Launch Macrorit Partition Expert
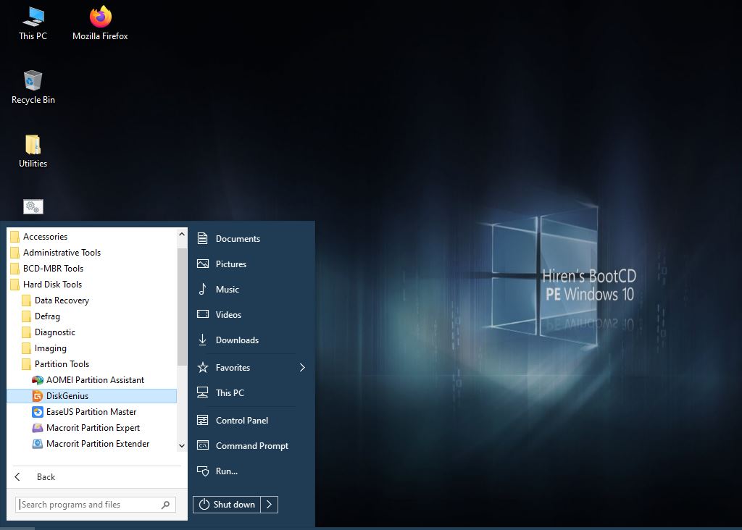This screenshot has height=530, width=742. (x=93, y=428)
